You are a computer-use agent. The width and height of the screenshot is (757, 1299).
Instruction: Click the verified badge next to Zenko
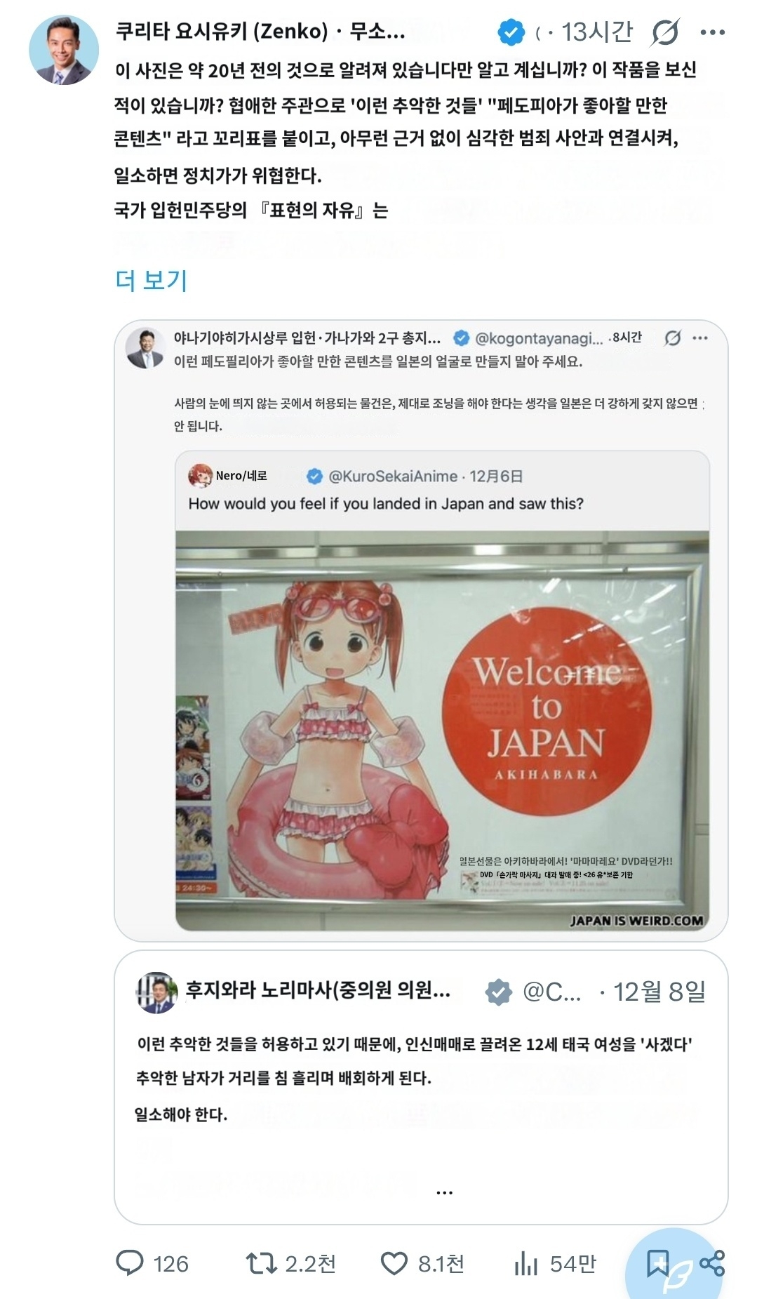coord(511,32)
